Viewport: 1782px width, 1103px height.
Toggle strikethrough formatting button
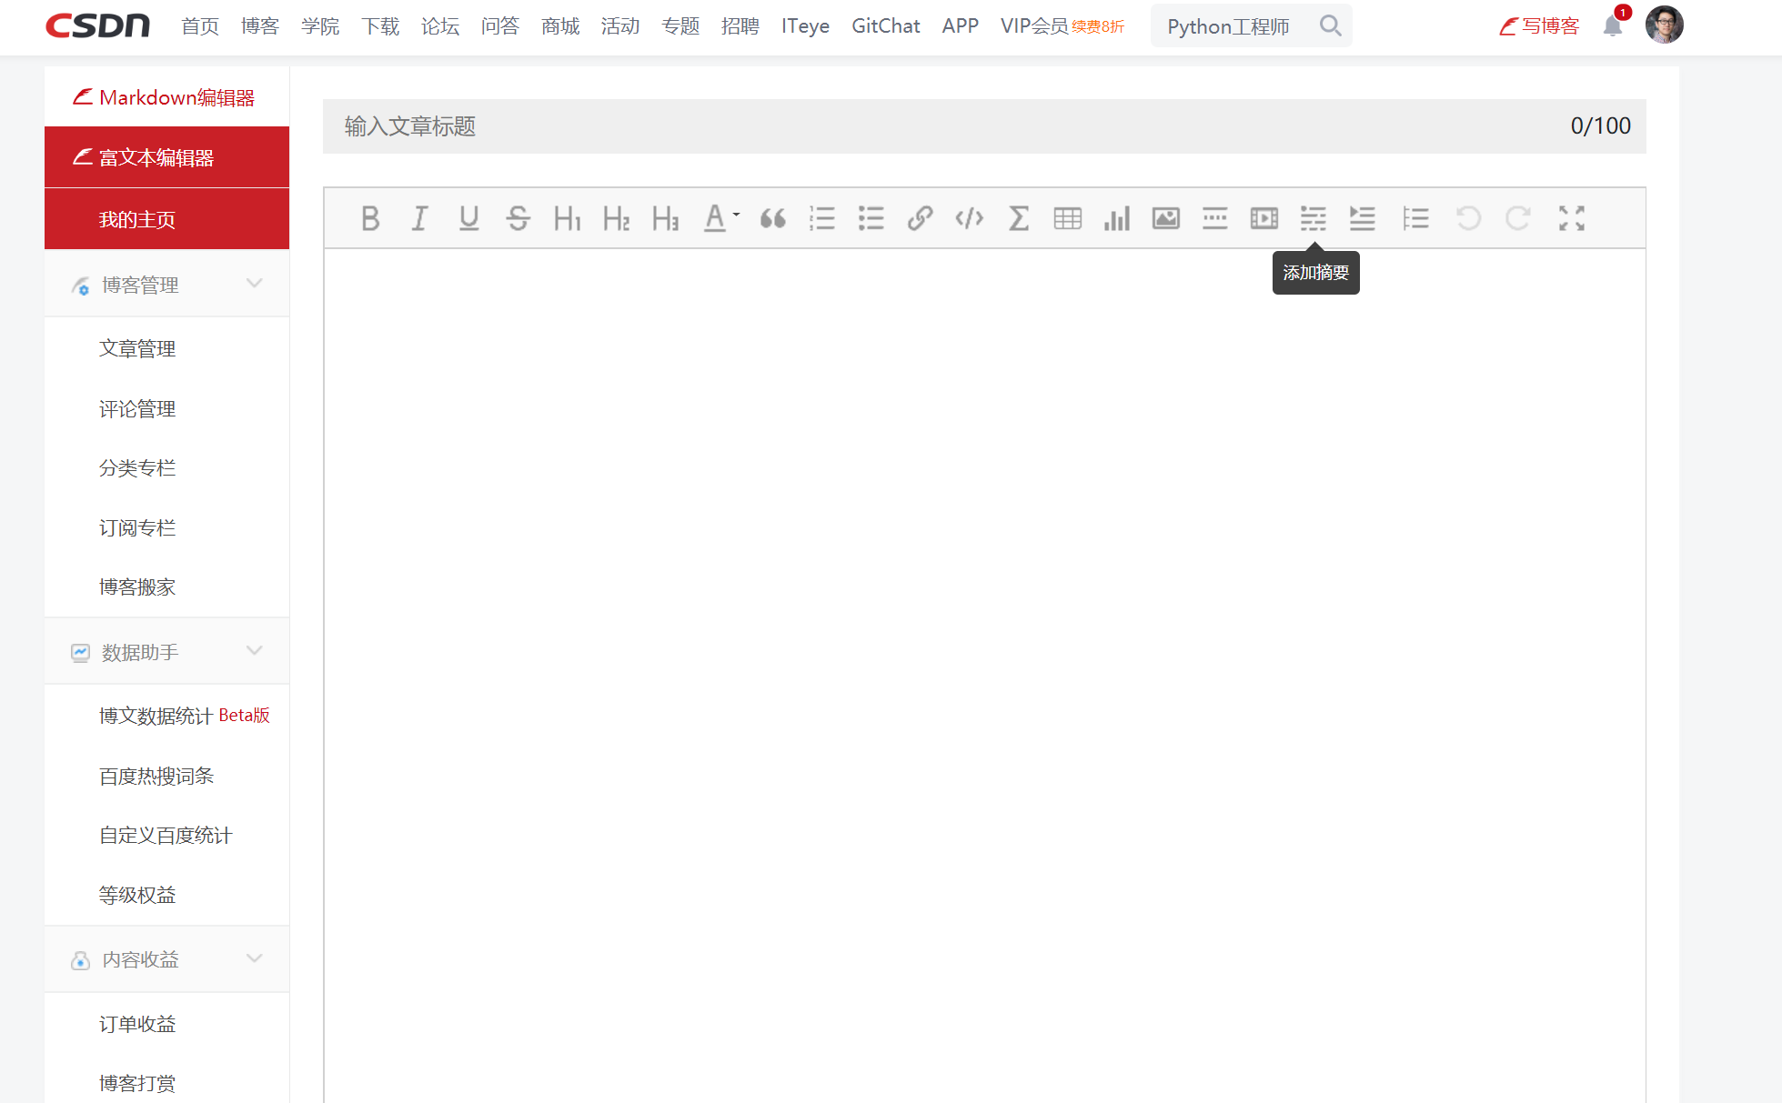[x=518, y=218]
